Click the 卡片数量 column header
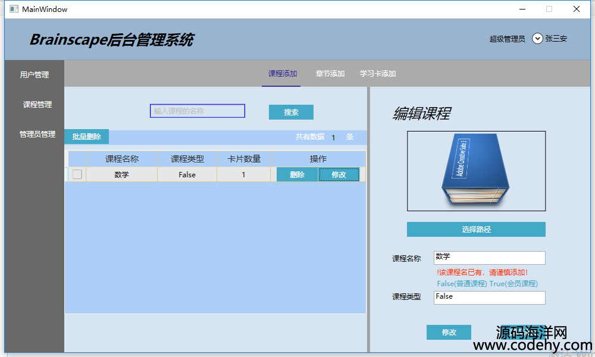The image size is (595, 357). tap(243, 159)
